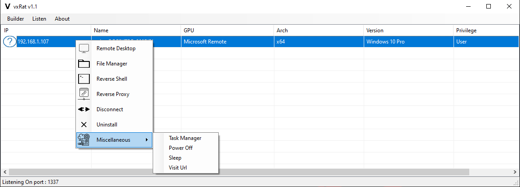Open the About menu
The width and height of the screenshot is (520, 187).
62,19
